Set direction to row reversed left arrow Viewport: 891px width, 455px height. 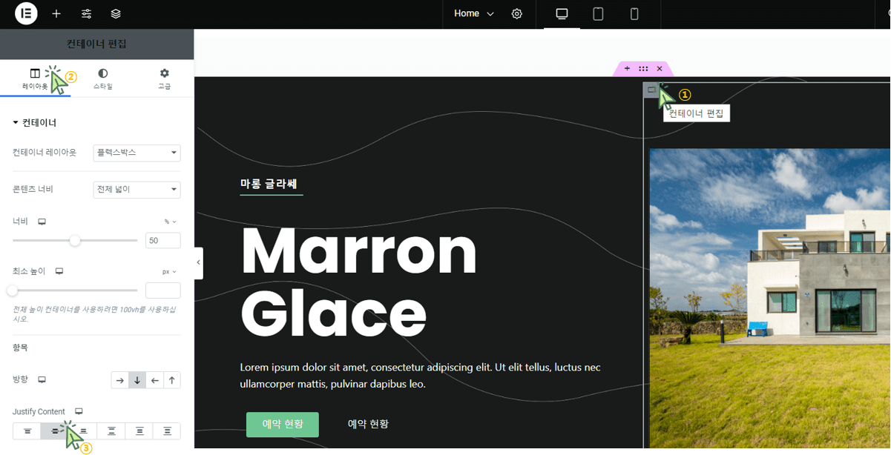[154, 380]
